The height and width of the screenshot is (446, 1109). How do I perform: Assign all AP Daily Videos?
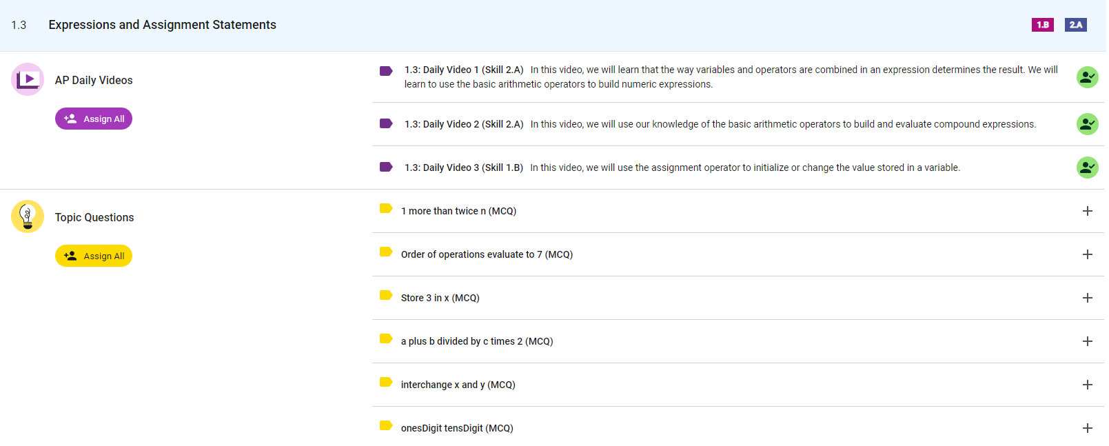(94, 119)
